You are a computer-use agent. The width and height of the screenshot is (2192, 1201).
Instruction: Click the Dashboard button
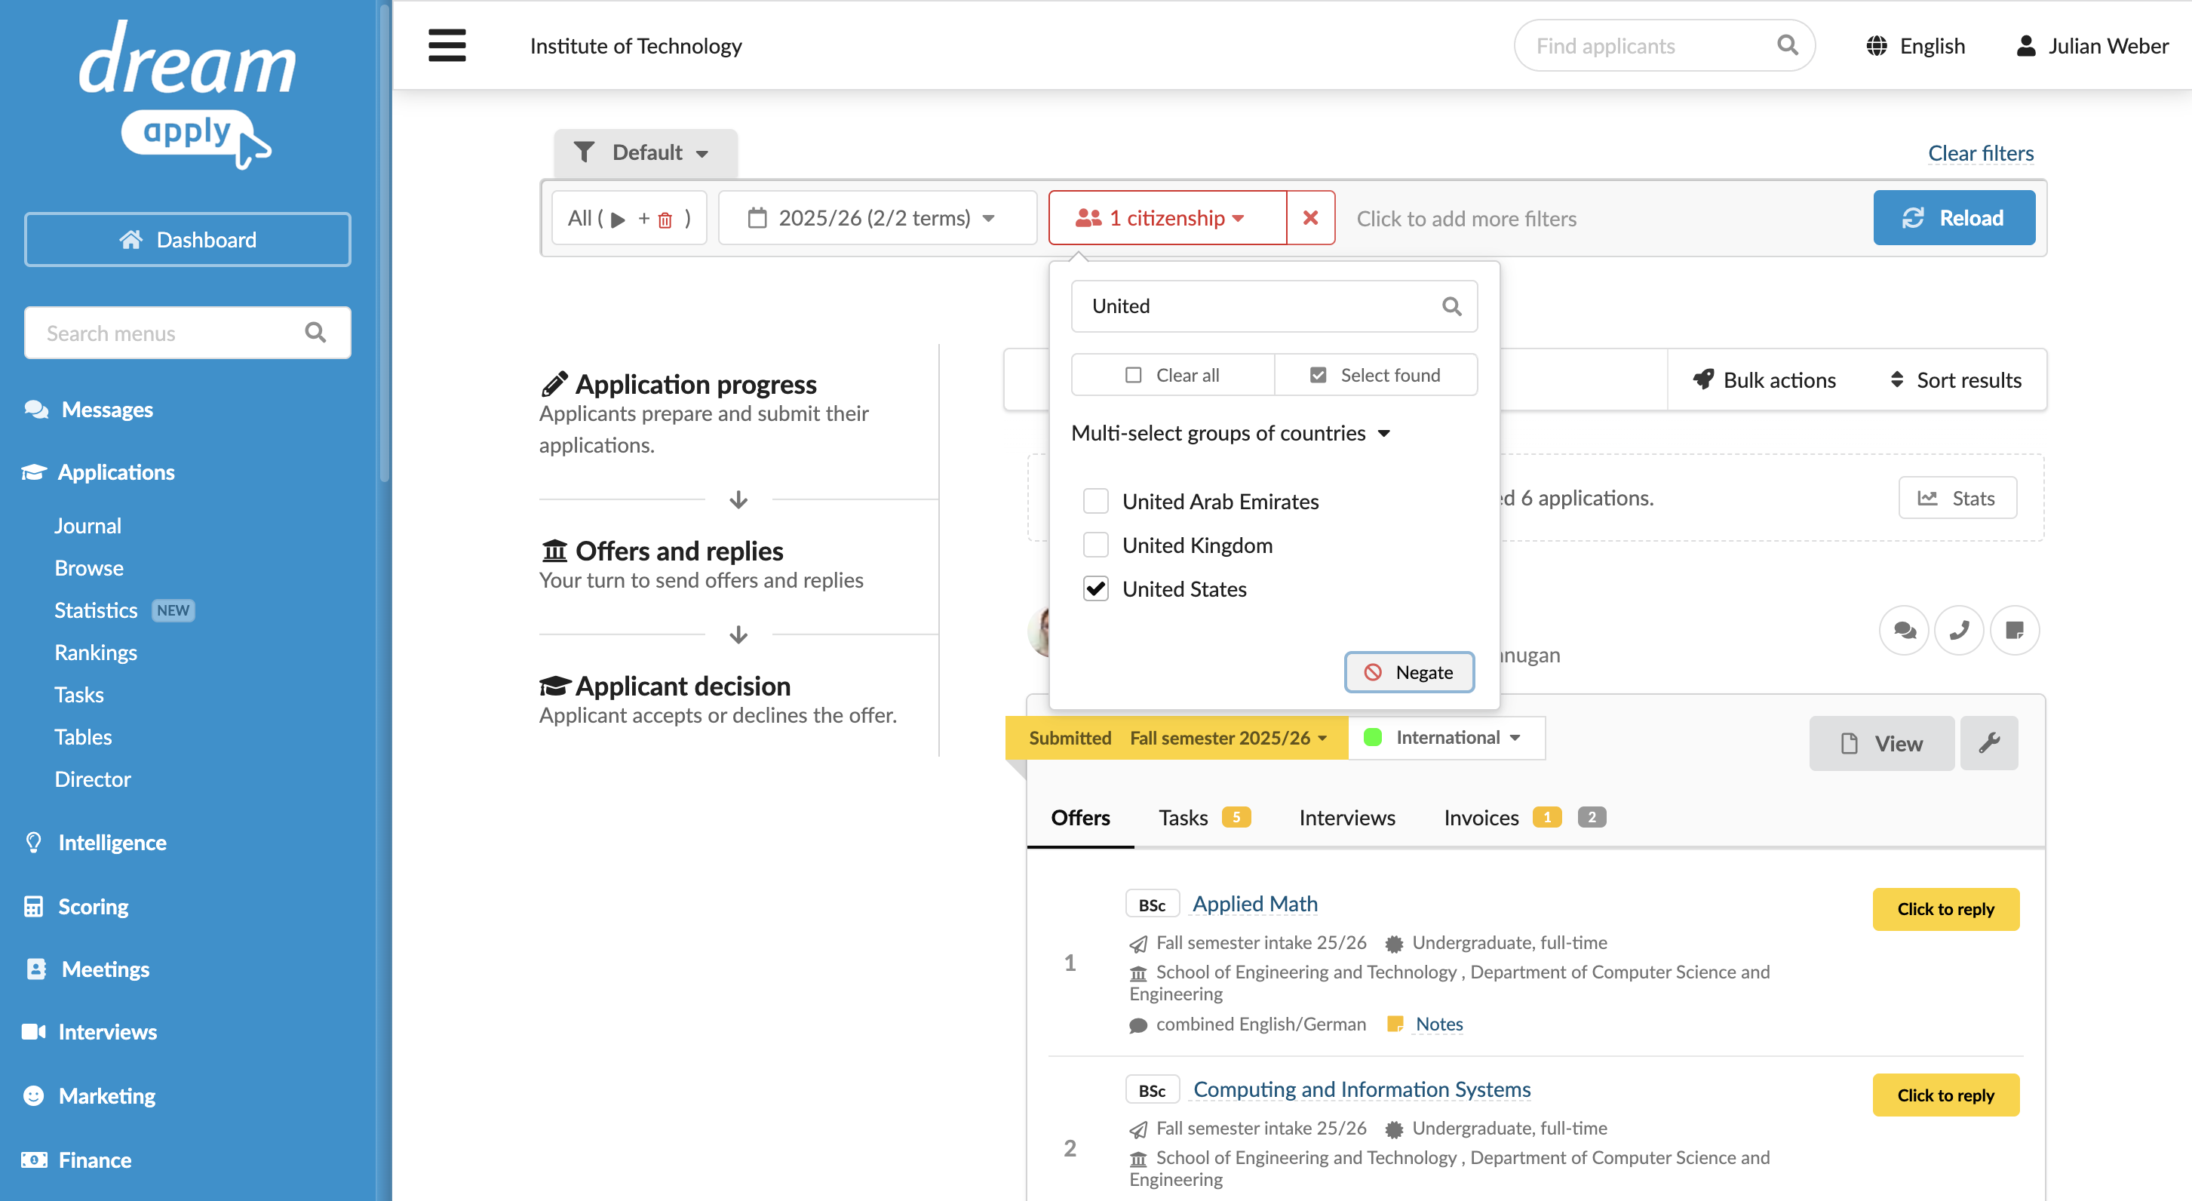pos(187,239)
